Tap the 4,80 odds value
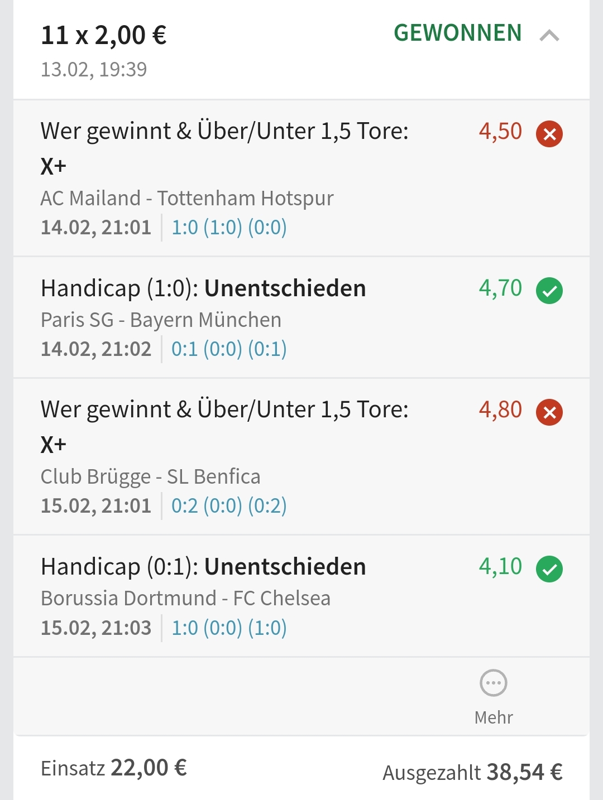The height and width of the screenshot is (800, 603). (500, 410)
